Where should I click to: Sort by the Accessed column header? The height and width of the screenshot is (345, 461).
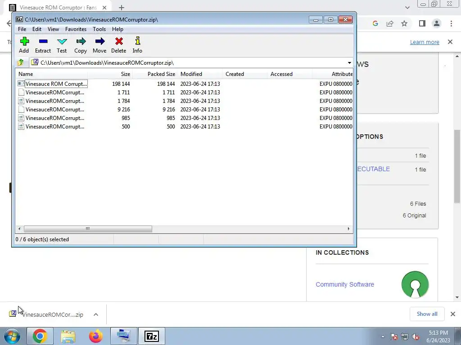coord(290,74)
